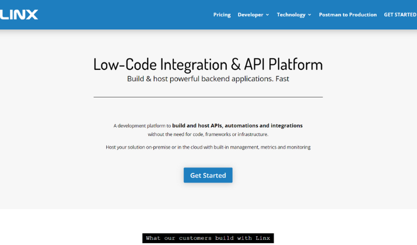Go to Postman to Production page

click(348, 15)
